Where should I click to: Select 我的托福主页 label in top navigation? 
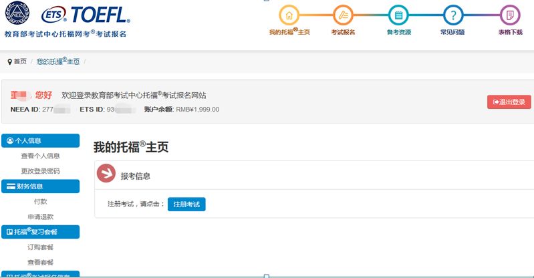pyautogui.click(x=289, y=31)
